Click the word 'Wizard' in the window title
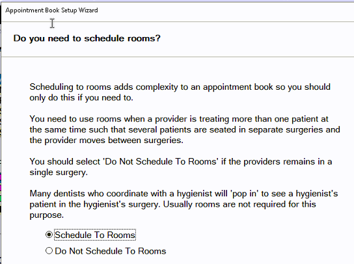The image size is (354, 264). 88,10
